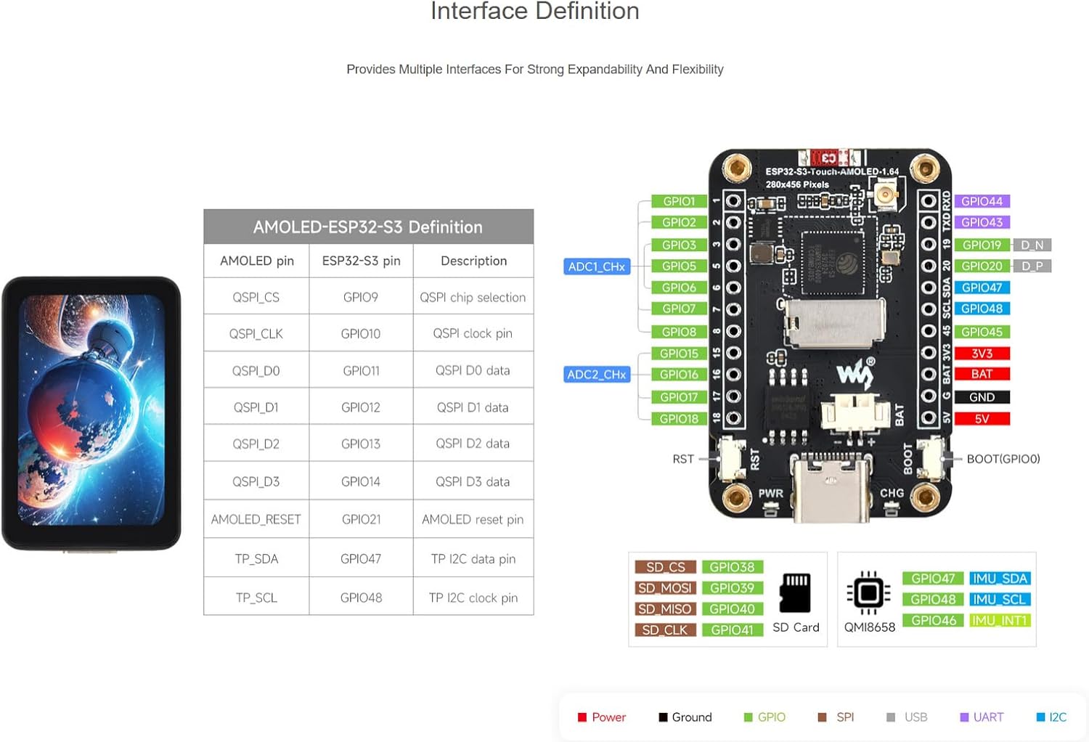1089x742 pixels.
Task: Open the IMU_INT1 pin mapping
Action: click(x=1000, y=621)
